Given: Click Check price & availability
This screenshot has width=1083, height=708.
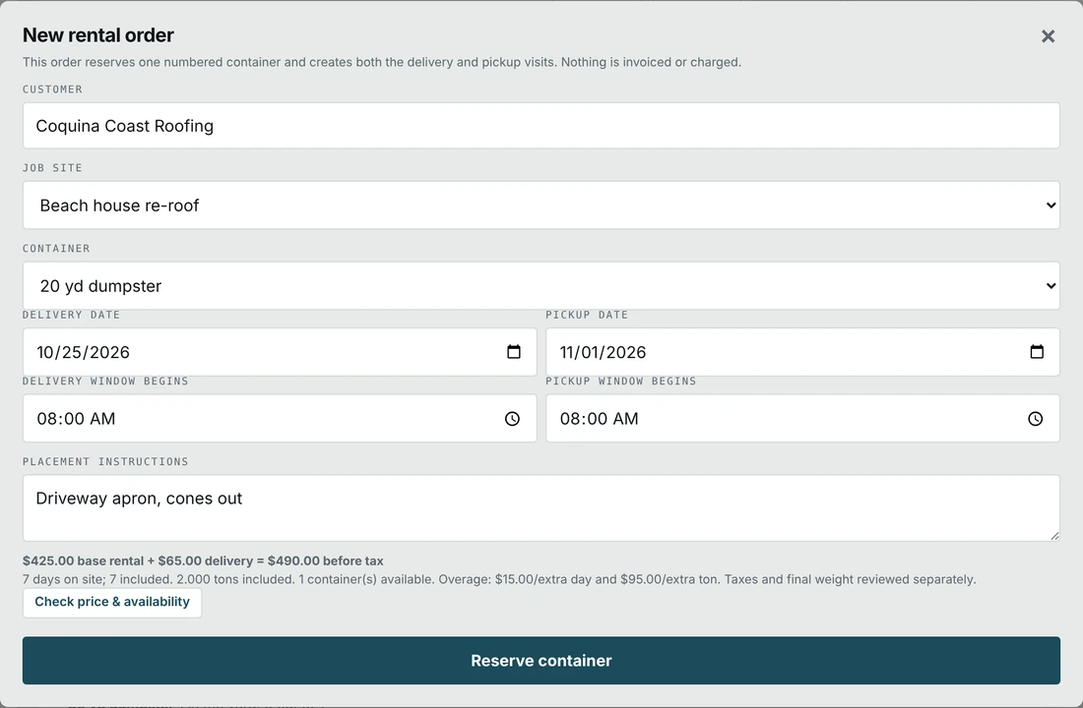Looking at the screenshot, I should coord(112,603).
